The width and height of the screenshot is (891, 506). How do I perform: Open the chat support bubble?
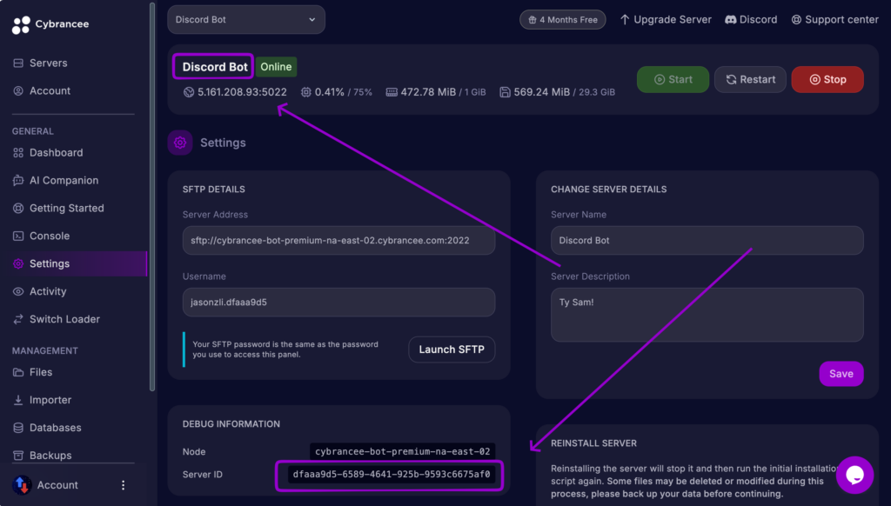tap(854, 475)
